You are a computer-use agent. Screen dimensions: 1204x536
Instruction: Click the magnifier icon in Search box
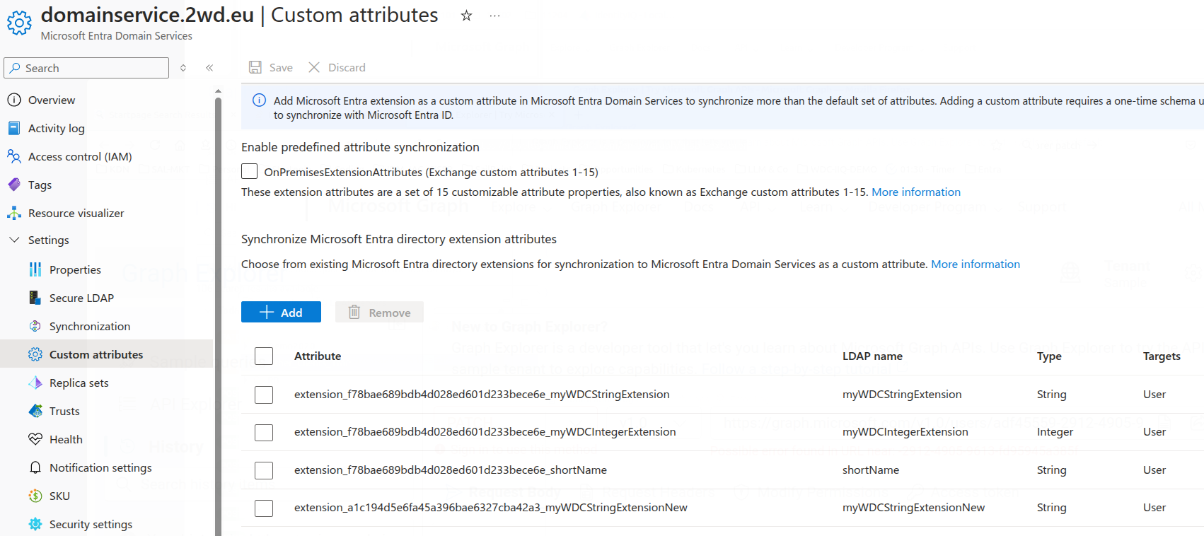15,68
